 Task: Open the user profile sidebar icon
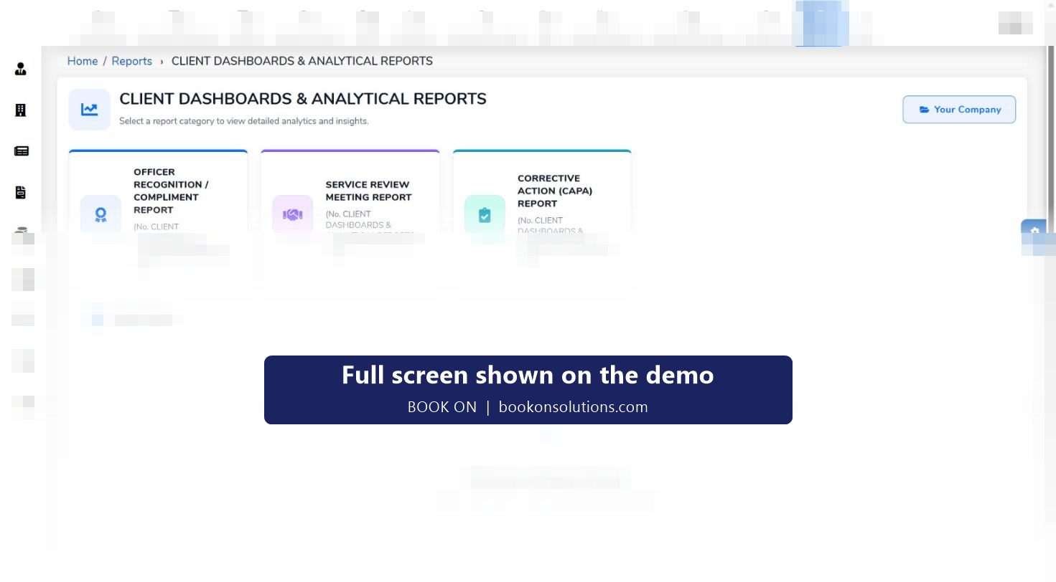21,69
